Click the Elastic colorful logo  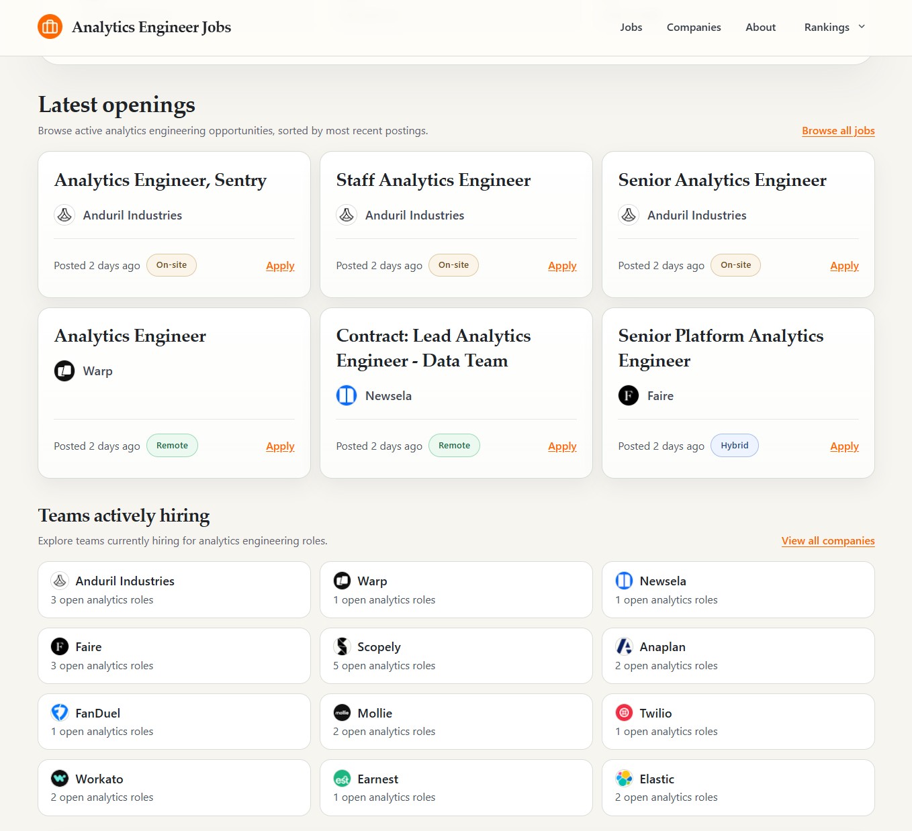point(624,779)
